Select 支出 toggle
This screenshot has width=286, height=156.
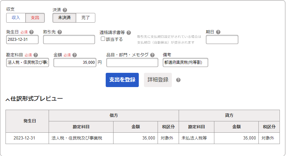point(35,18)
